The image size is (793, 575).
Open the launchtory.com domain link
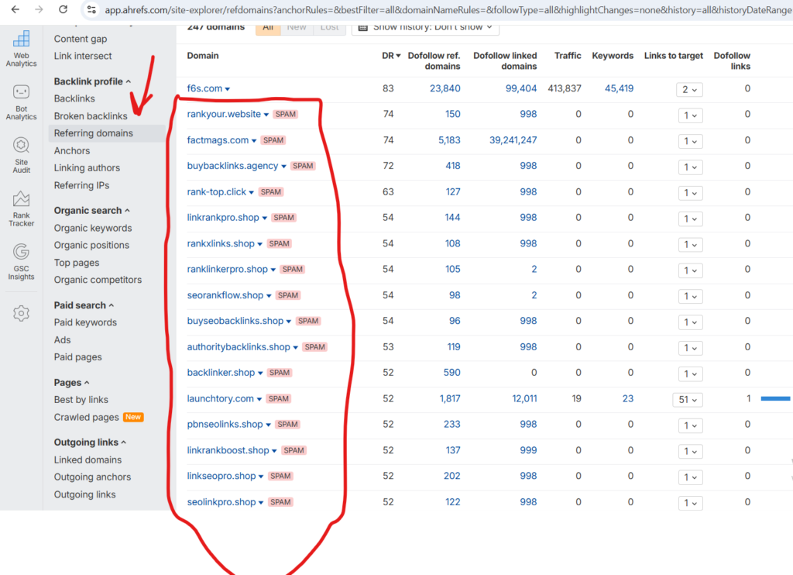tap(221, 399)
